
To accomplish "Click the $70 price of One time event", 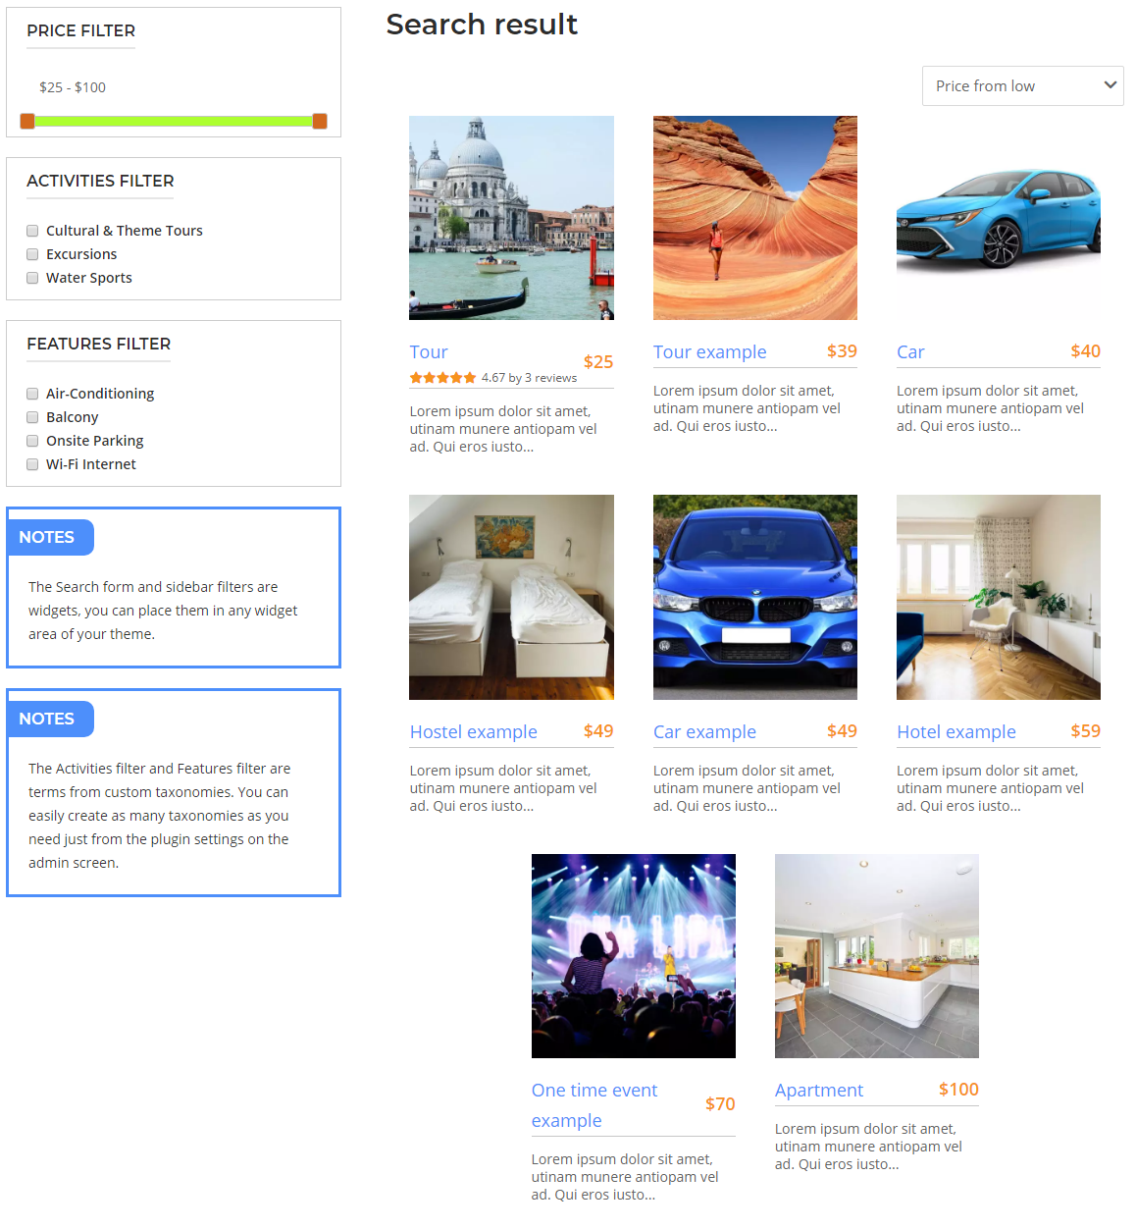I will tap(720, 1104).
